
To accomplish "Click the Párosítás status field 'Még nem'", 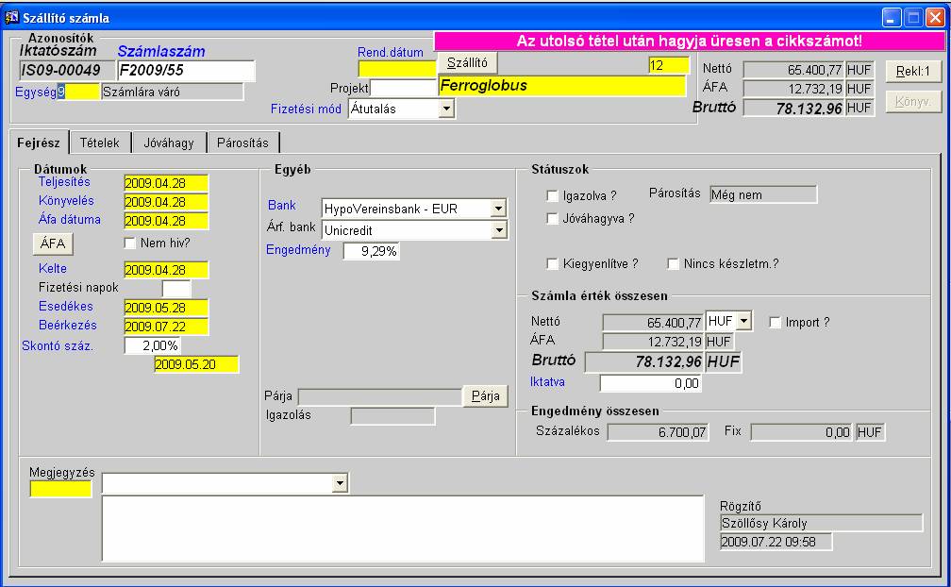I will pyautogui.click(x=763, y=194).
